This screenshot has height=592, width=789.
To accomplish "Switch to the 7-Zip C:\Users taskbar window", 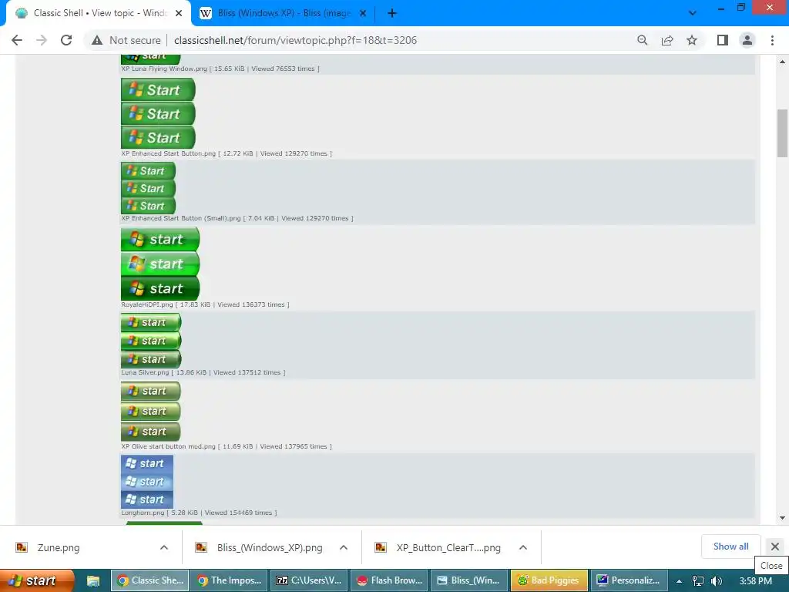I will coord(309,580).
